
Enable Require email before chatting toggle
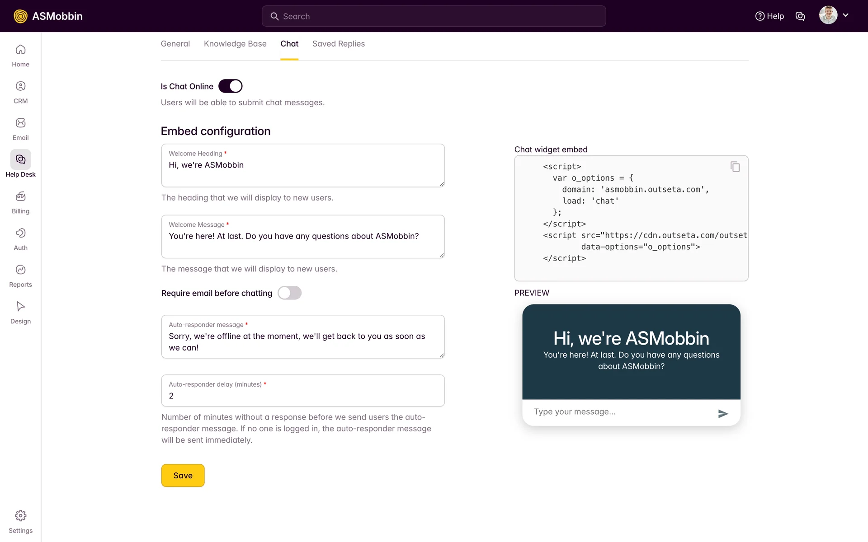click(289, 293)
